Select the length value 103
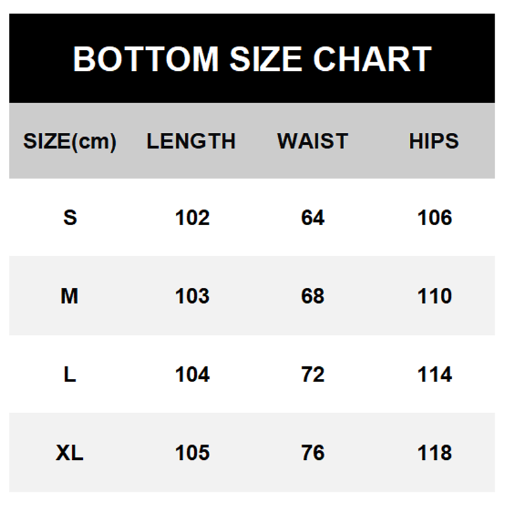506x506 pixels. click(x=192, y=296)
